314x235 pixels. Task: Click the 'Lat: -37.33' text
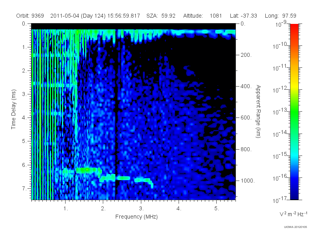pos(243,16)
